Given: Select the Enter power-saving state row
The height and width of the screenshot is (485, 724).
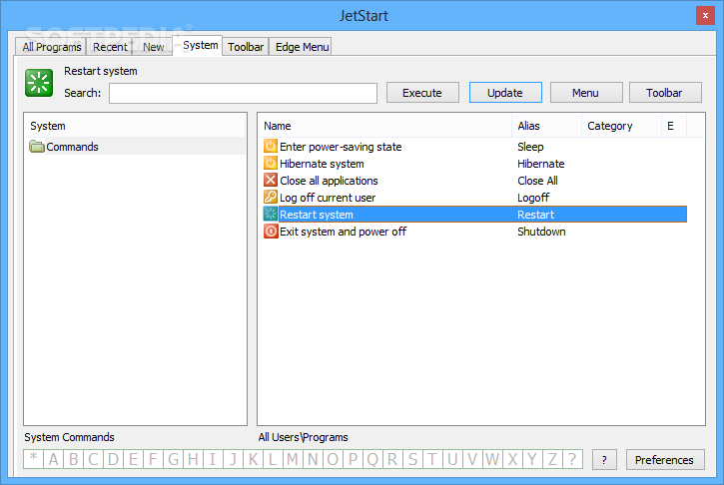Looking at the screenshot, I should [475, 147].
